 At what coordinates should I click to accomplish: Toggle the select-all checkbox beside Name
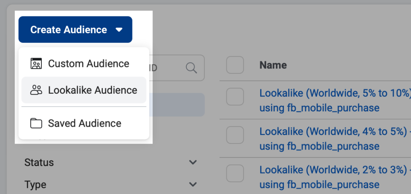[x=235, y=65]
